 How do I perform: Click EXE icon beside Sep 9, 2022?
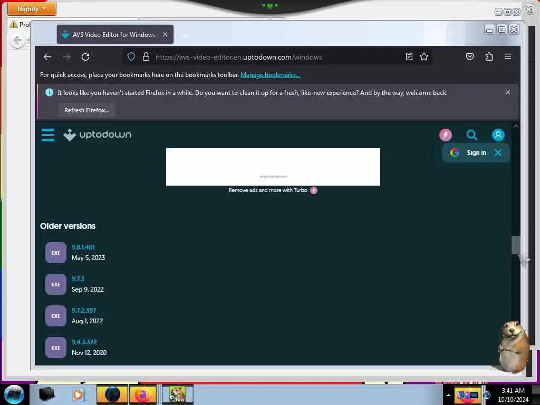click(x=56, y=284)
